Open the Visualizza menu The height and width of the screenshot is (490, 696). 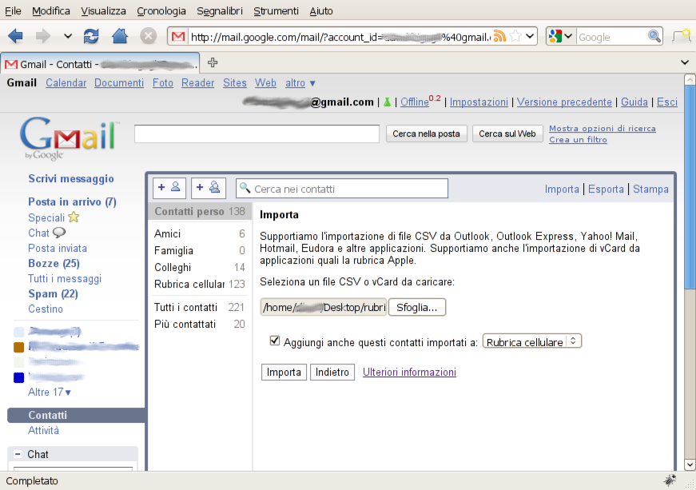coord(103,11)
